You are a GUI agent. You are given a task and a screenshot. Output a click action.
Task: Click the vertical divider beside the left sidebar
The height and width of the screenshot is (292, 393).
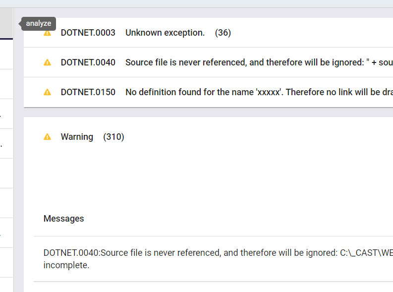13,150
